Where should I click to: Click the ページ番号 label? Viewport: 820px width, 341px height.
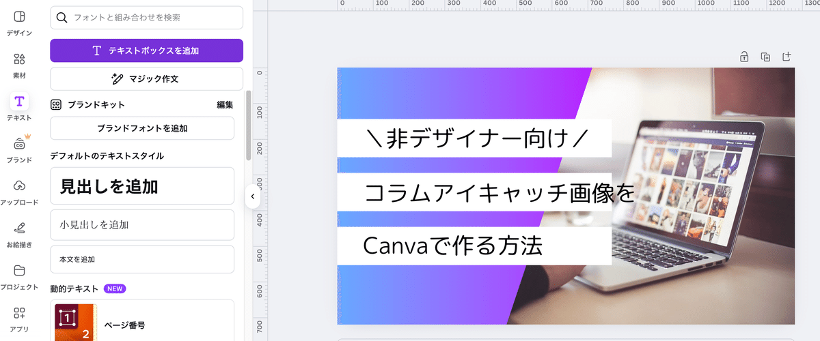[x=124, y=326]
